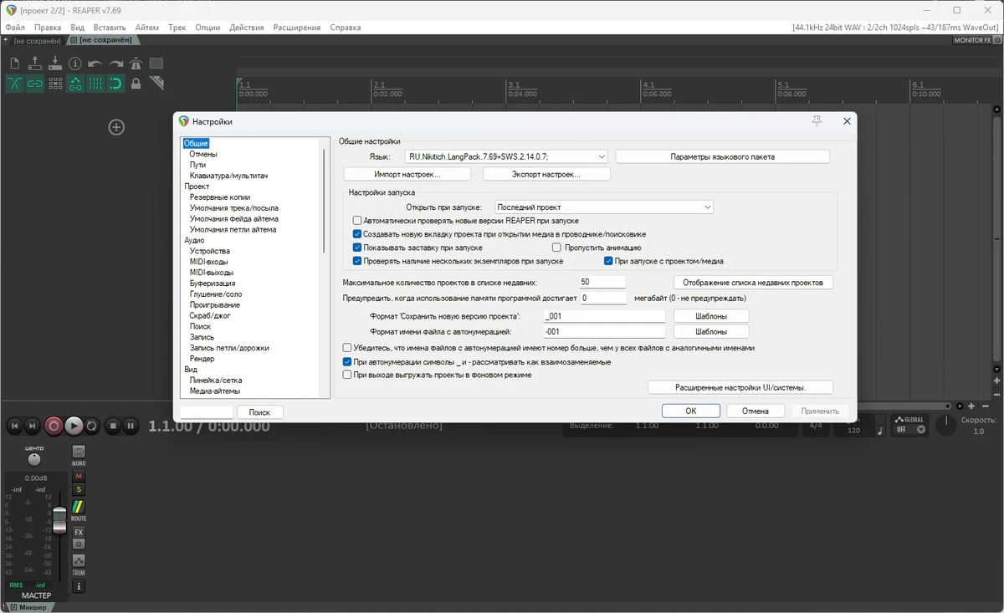Viewport: 1004px width, 613px height.
Task: Open the Расширения menu
Action: coord(297,28)
